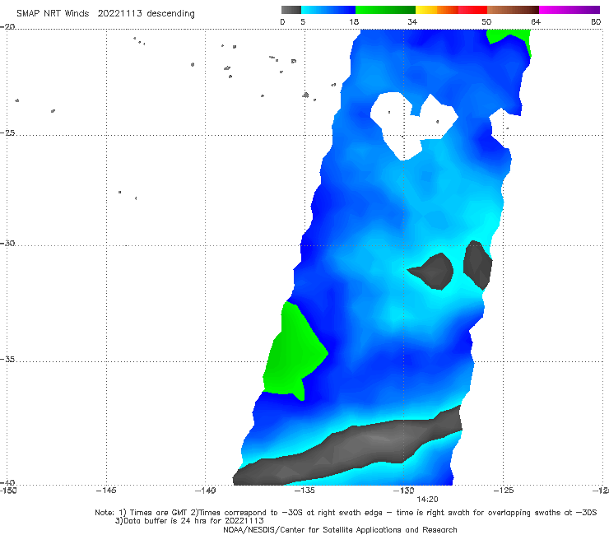609x535 pixels.
Task: Click the blue 5-18 segment of the color bar
Action: click(x=328, y=10)
